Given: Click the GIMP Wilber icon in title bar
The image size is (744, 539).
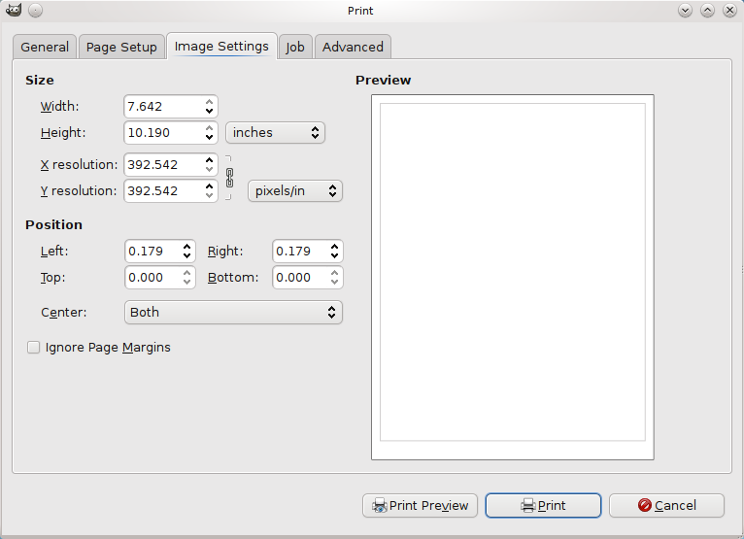Looking at the screenshot, I should point(13,11).
